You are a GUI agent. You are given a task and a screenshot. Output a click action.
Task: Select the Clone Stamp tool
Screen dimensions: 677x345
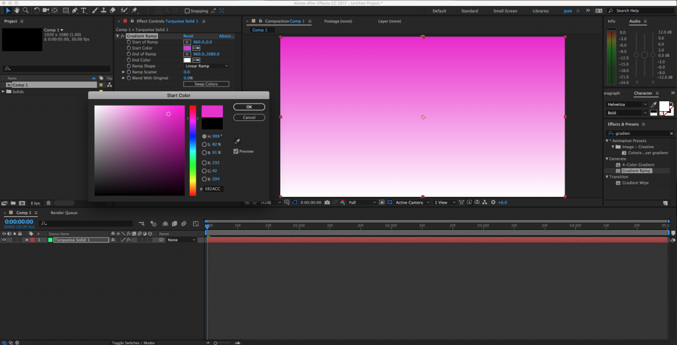(104, 11)
